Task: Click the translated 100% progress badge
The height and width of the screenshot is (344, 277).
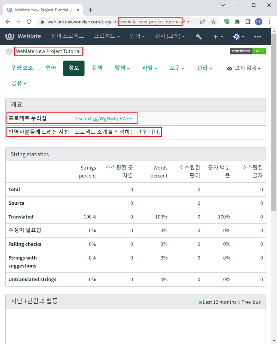Action: (248, 51)
